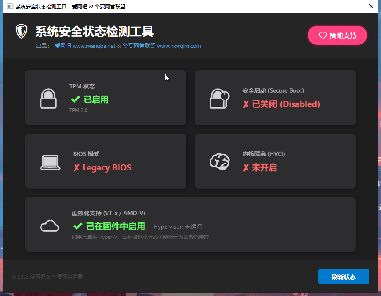Screen dimensions: 381x296
Task: Click the Secure Boot key-lock icon
Action: click(219, 98)
